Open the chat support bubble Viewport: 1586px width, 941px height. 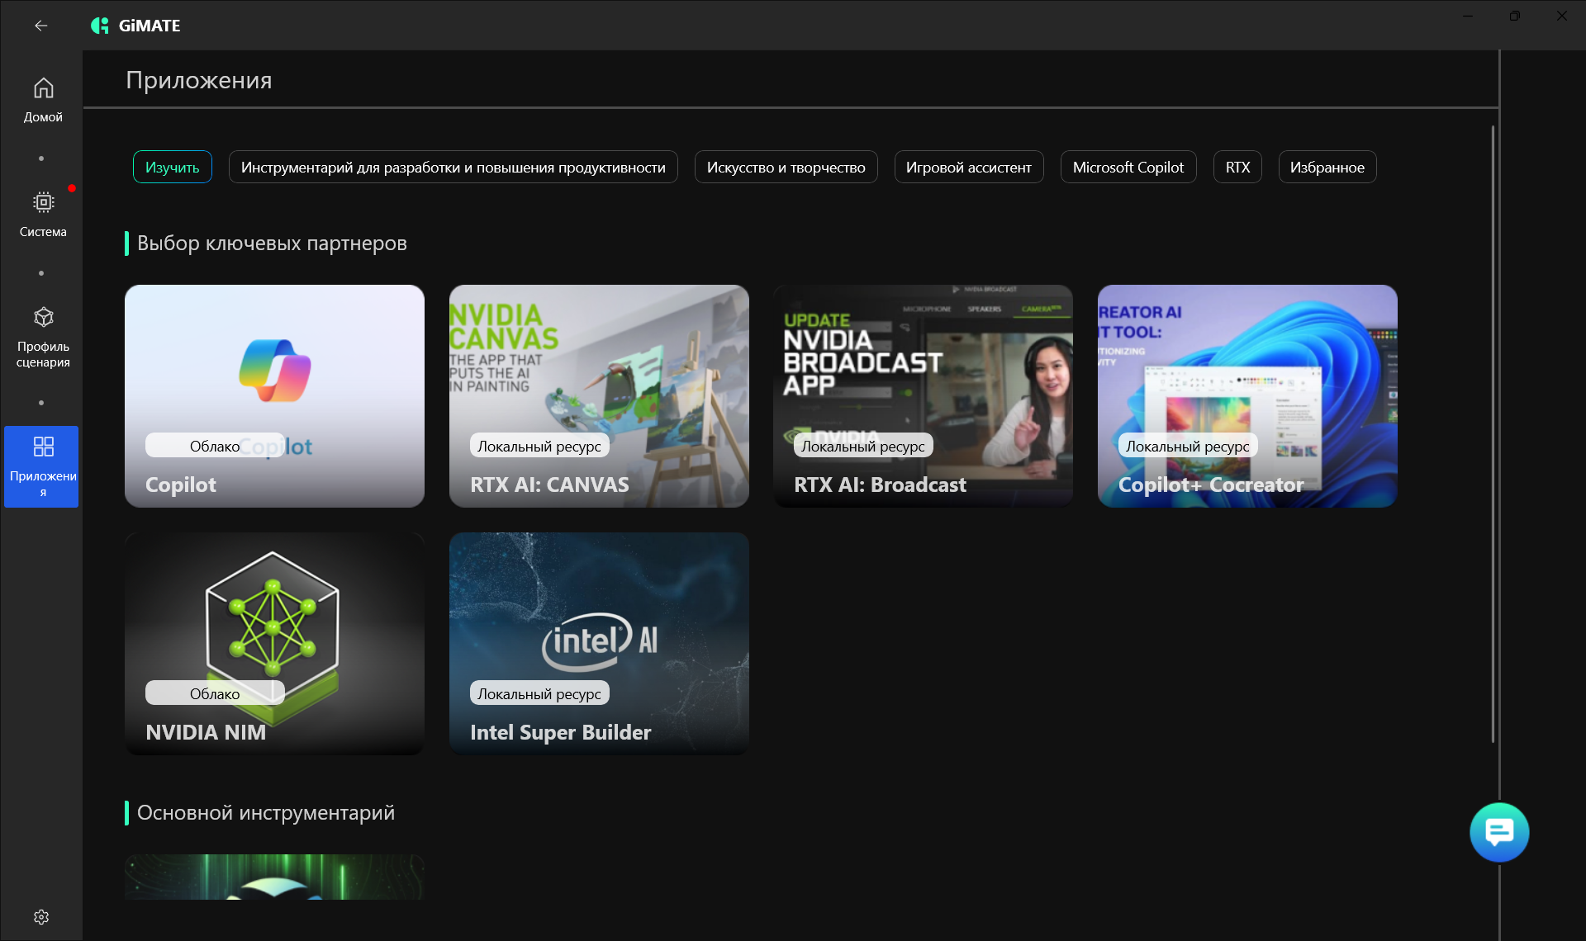pos(1499,832)
